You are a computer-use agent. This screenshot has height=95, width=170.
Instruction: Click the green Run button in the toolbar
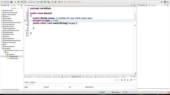tap(41, 2)
